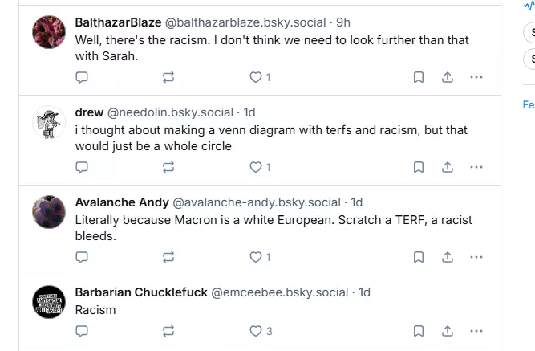Open the @needolin.bsky.social profile handle

point(170,112)
